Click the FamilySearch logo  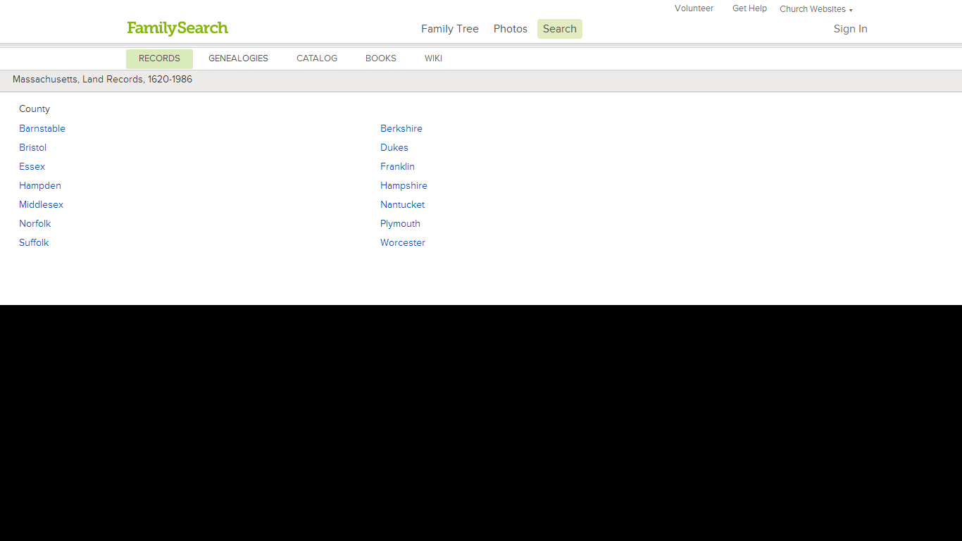[177, 28]
